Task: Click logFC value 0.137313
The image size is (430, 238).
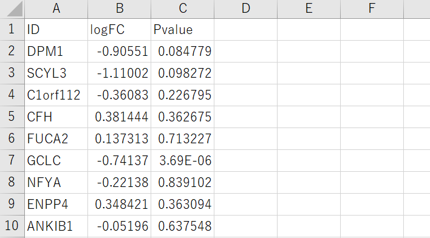Action: [119, 139]
